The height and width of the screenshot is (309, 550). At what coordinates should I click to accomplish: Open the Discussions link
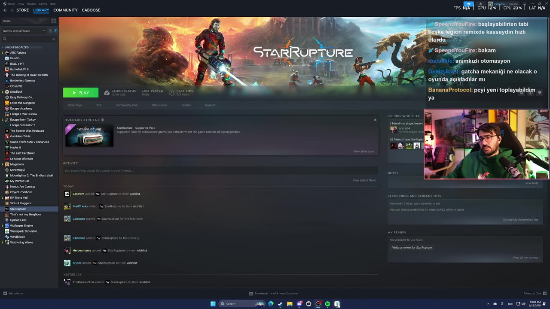(x=159, y=105)
